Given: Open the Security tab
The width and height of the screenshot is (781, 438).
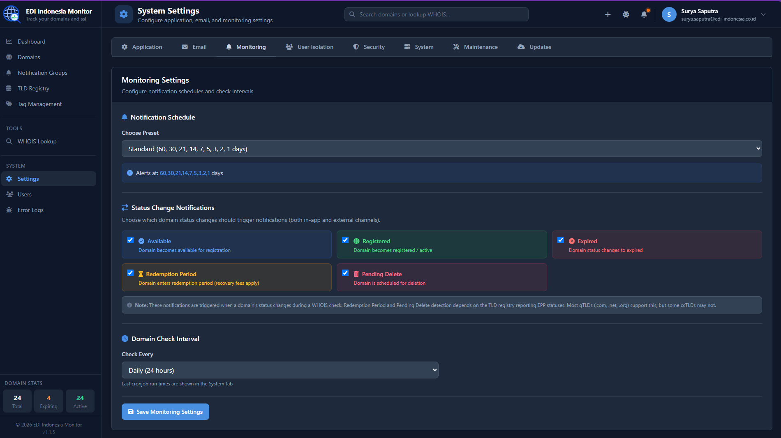Looking at the screenshot, I should [369, 47].
